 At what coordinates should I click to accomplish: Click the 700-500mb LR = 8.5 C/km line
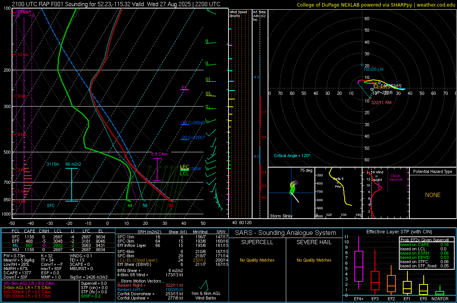(27, 296)
